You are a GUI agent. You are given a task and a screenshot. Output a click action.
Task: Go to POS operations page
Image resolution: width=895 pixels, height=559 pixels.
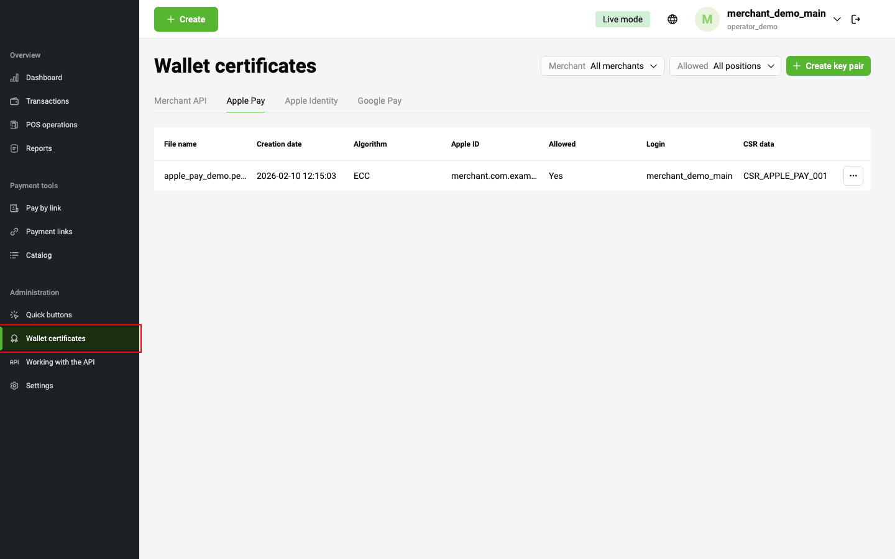click(x=52, y=125)
